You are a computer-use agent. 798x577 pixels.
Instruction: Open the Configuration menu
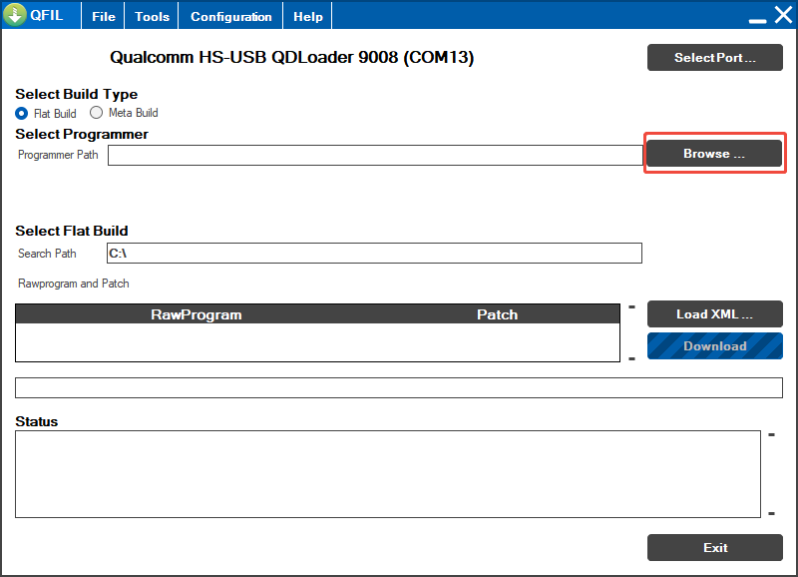click(230, 16)
